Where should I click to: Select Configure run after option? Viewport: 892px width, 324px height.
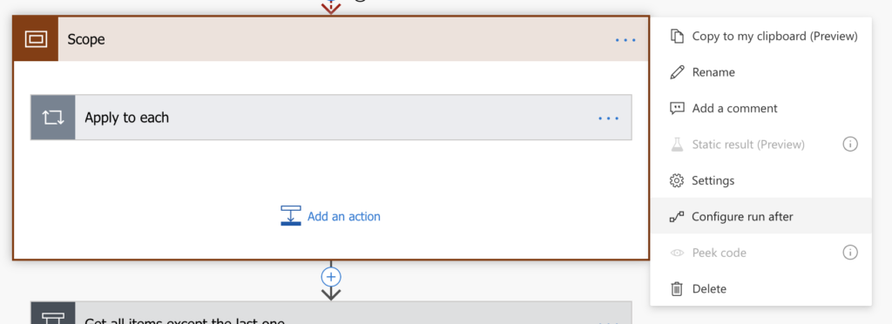point(761,216)
